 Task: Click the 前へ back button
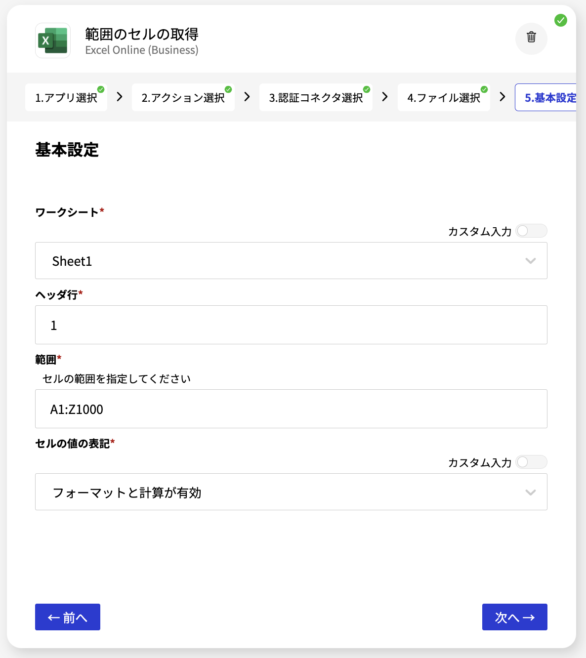point(68,617)
